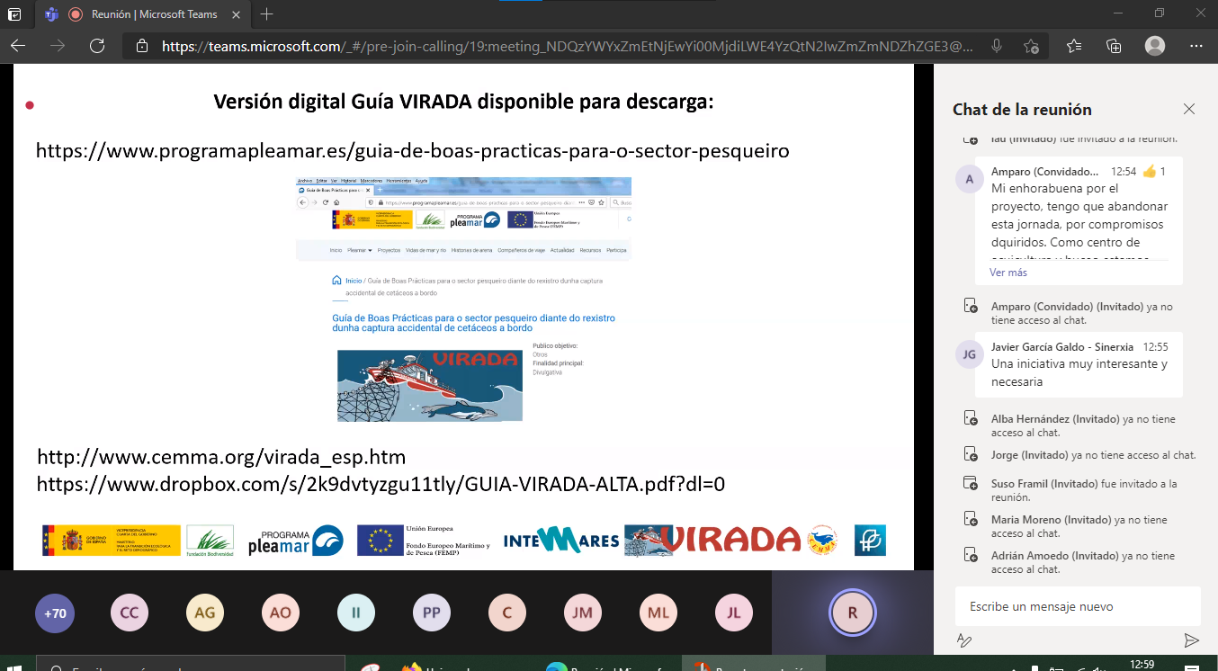Open browser Collections
Screen dimensions: 1218x671
[x=1114, y=46]
